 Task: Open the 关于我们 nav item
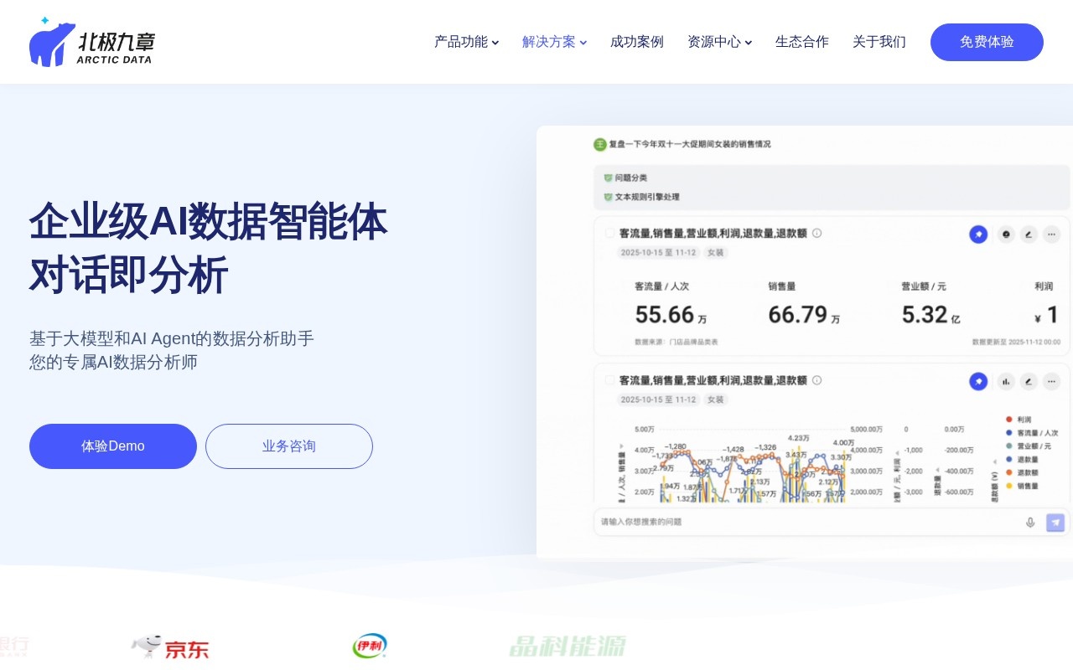879,42
